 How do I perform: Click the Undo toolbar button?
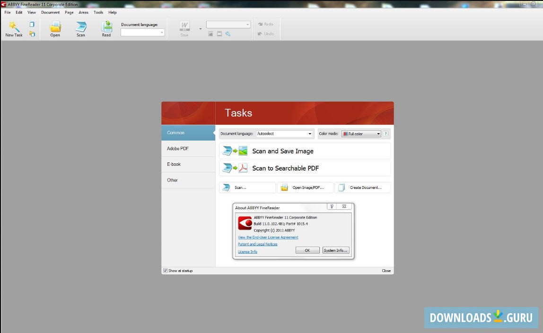pos(266,34)
